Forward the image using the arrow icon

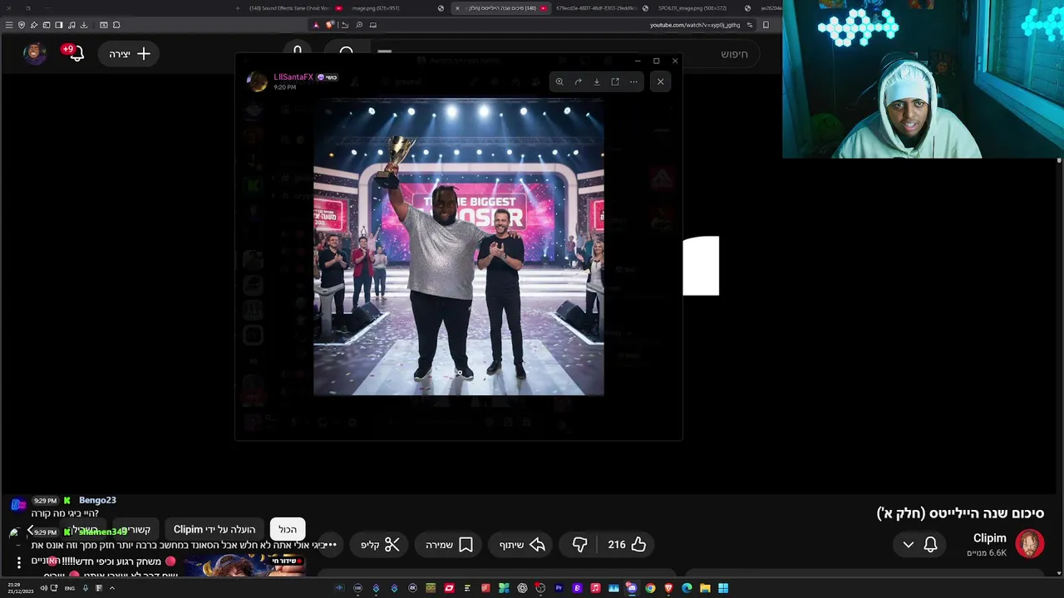578,81
